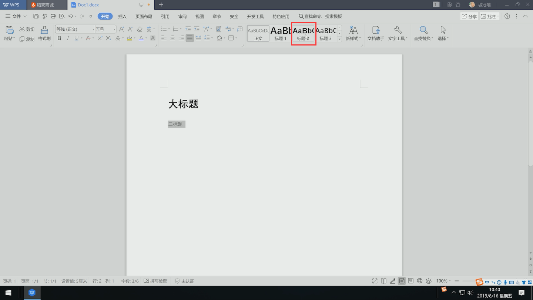
Task: Toggle full screen view in status bar
Action: click(x=375, y=281)
